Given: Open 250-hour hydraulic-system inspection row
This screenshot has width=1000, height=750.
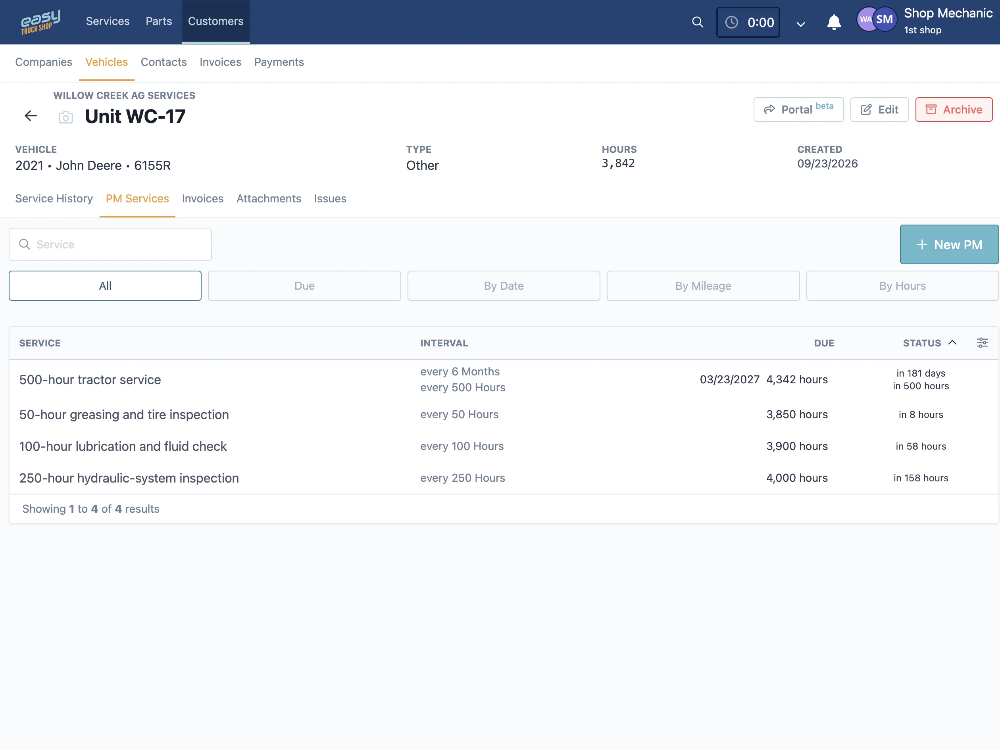Looking at the screenshot, I should coord(504,478).
